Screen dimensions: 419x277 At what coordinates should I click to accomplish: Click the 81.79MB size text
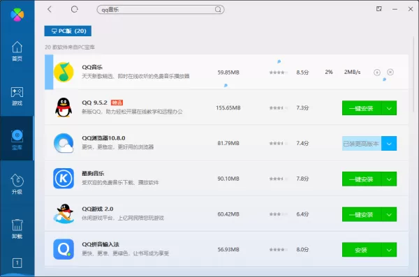point(228,143)
